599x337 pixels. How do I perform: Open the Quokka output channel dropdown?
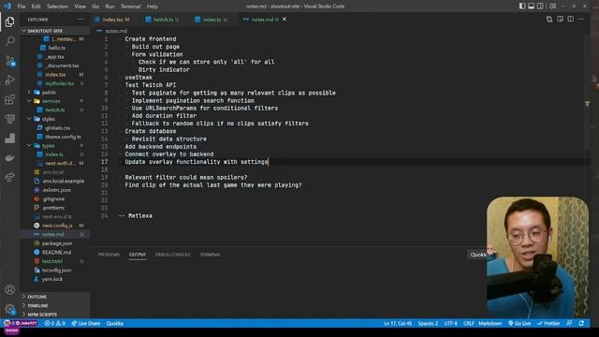coord(478,255)
